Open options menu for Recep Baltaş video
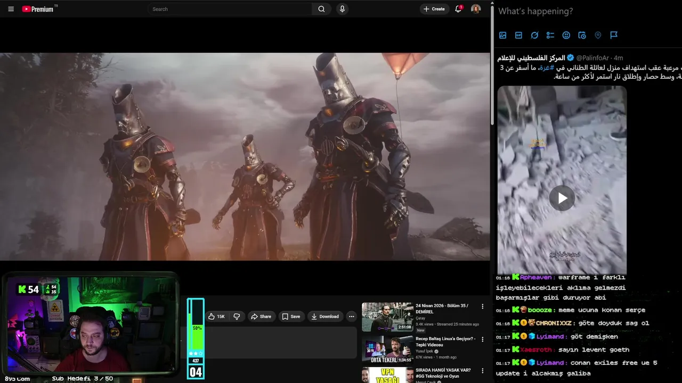The image size is (682, 383). (482, 339)
